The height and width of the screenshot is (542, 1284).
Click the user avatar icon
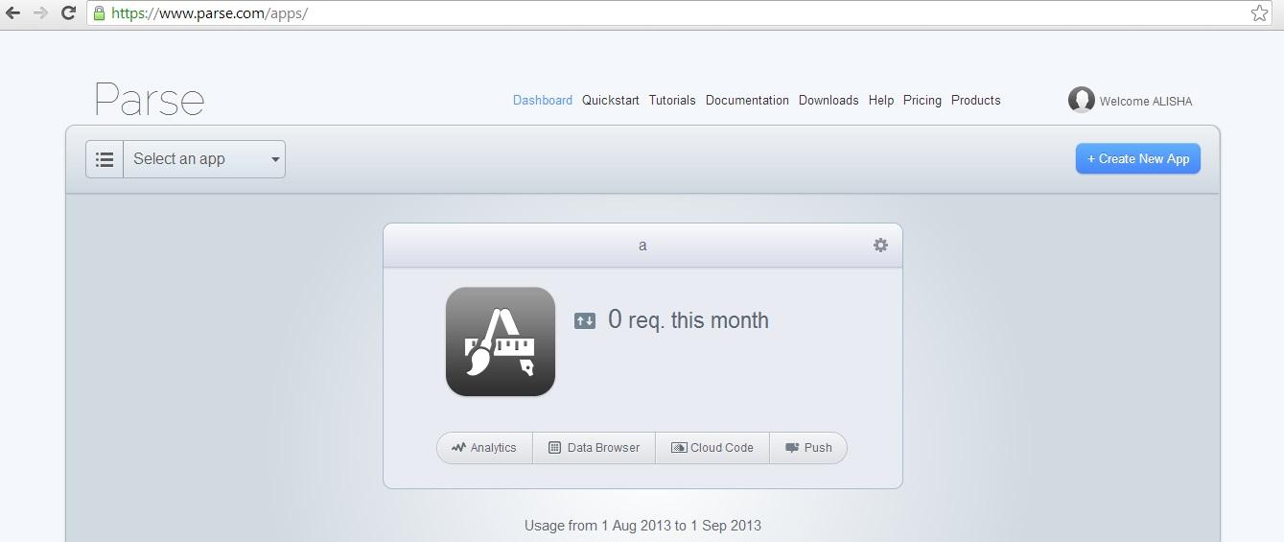point(1081,100)
